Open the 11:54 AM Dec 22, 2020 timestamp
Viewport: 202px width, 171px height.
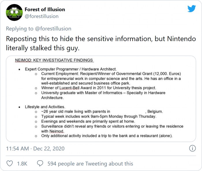pyautogui.click(x=35, y=149)
